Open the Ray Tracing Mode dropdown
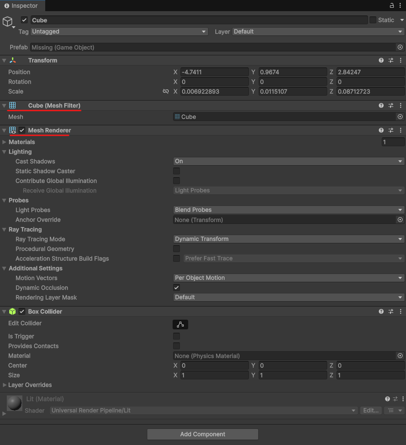This screenshot has width=406, height=445. click(289, 239)
